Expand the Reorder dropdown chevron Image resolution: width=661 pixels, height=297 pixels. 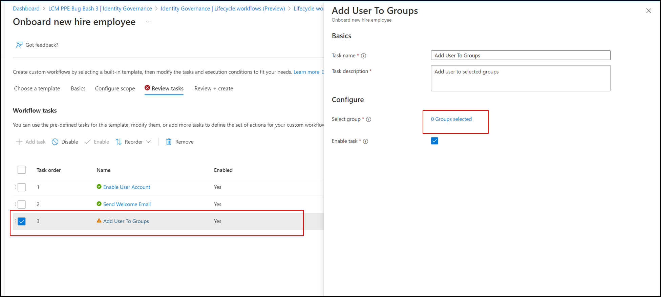149,142
